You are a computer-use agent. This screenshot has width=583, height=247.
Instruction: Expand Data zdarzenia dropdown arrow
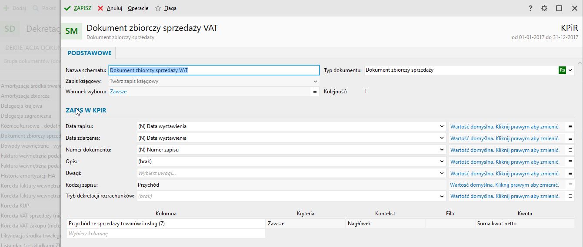click(x=442, y=138)
